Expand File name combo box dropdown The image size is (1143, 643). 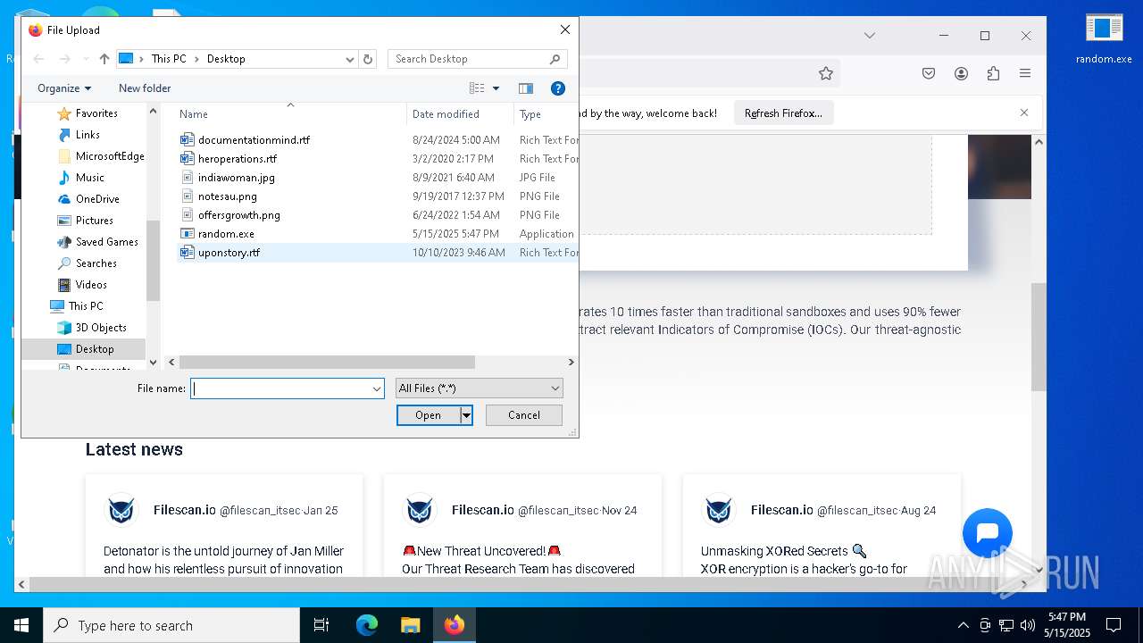377,388
